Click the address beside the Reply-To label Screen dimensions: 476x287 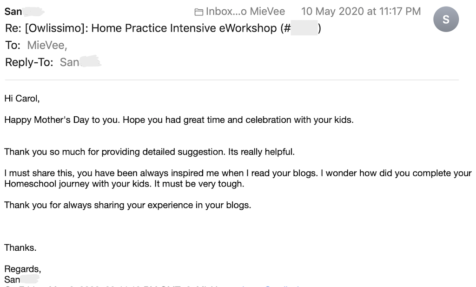coord(70,62)
